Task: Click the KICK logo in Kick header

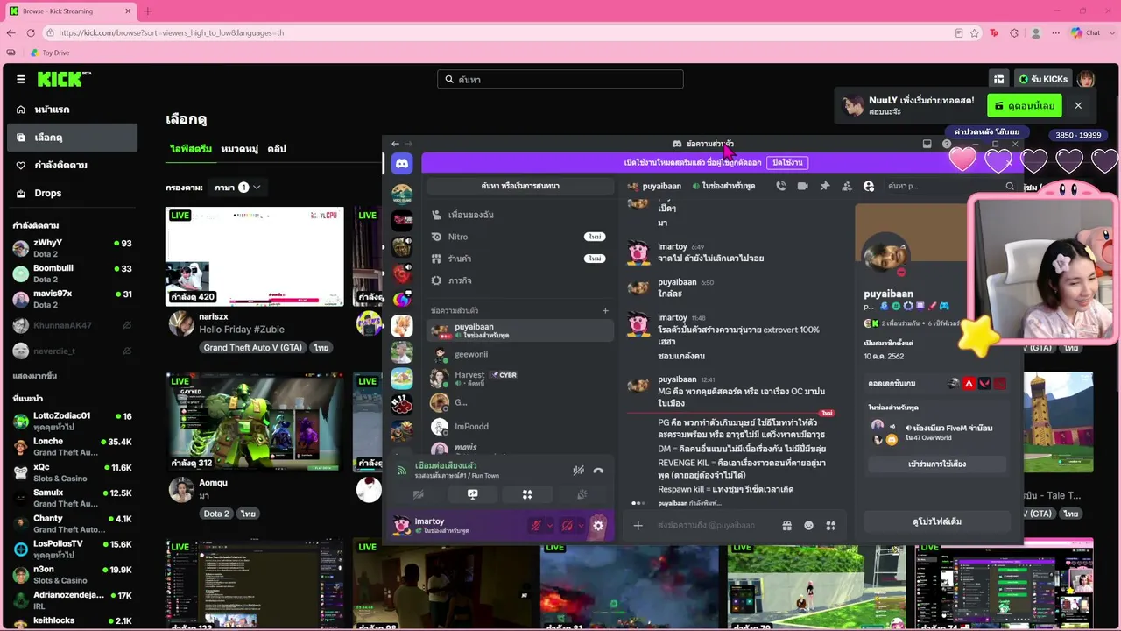Action: (64, 79)
